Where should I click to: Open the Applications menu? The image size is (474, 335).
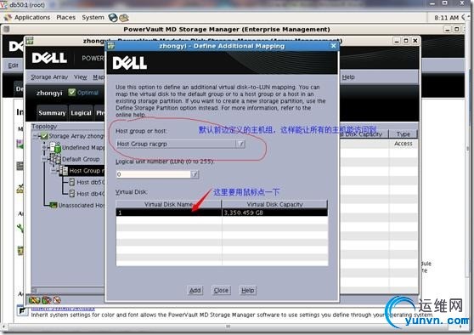(32, 18)
